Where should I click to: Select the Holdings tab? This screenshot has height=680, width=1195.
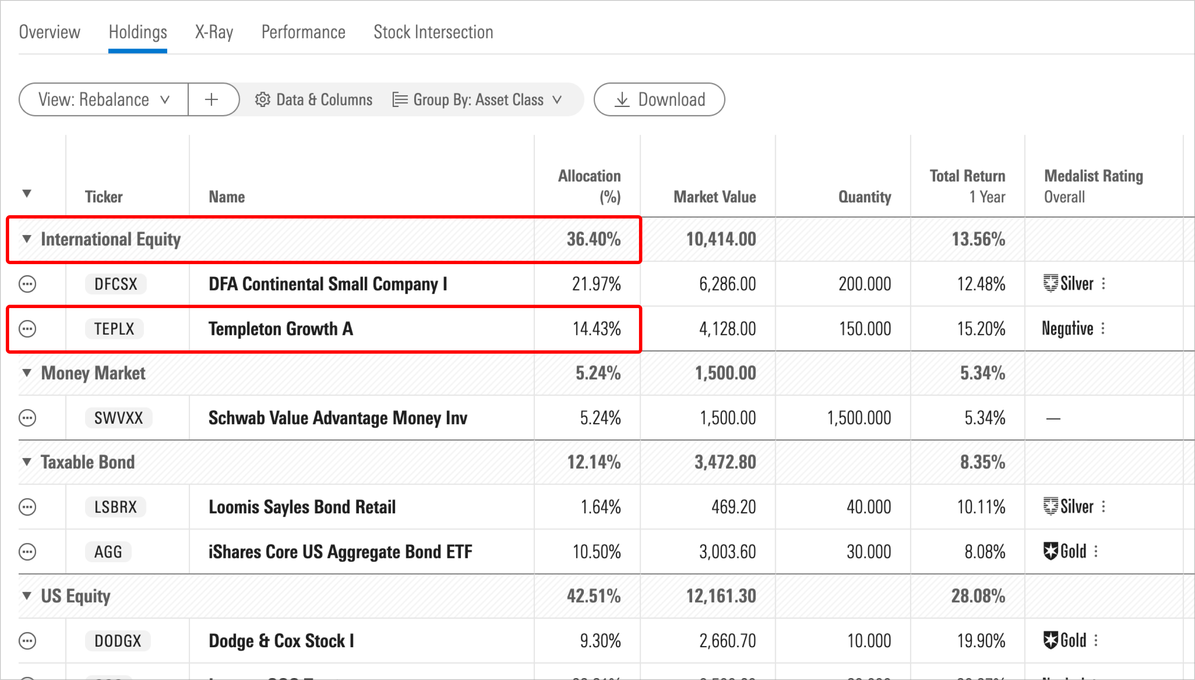(x=138, y=32)
